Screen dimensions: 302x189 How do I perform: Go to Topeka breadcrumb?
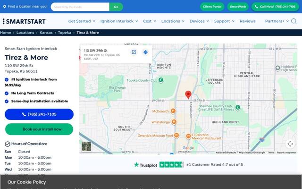[65, 33]
